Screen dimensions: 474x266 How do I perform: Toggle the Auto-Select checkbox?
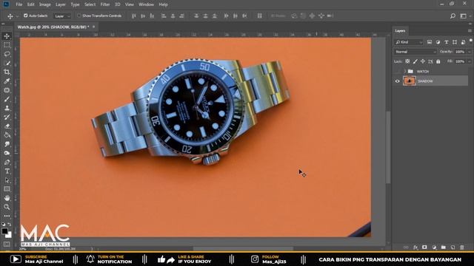pyautogui.click(x=26, y=16)
